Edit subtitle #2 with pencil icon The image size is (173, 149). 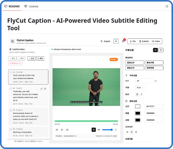[41, 89]
